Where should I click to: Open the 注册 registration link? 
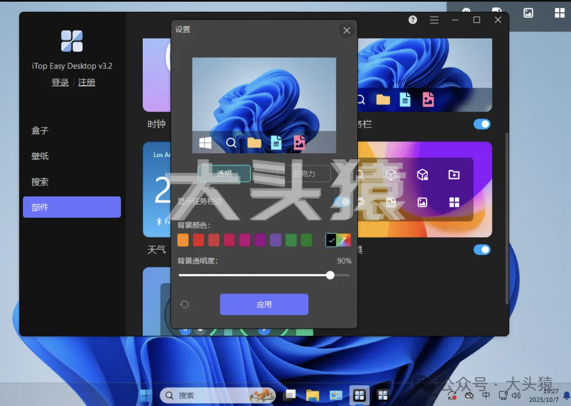pos(87,82)
